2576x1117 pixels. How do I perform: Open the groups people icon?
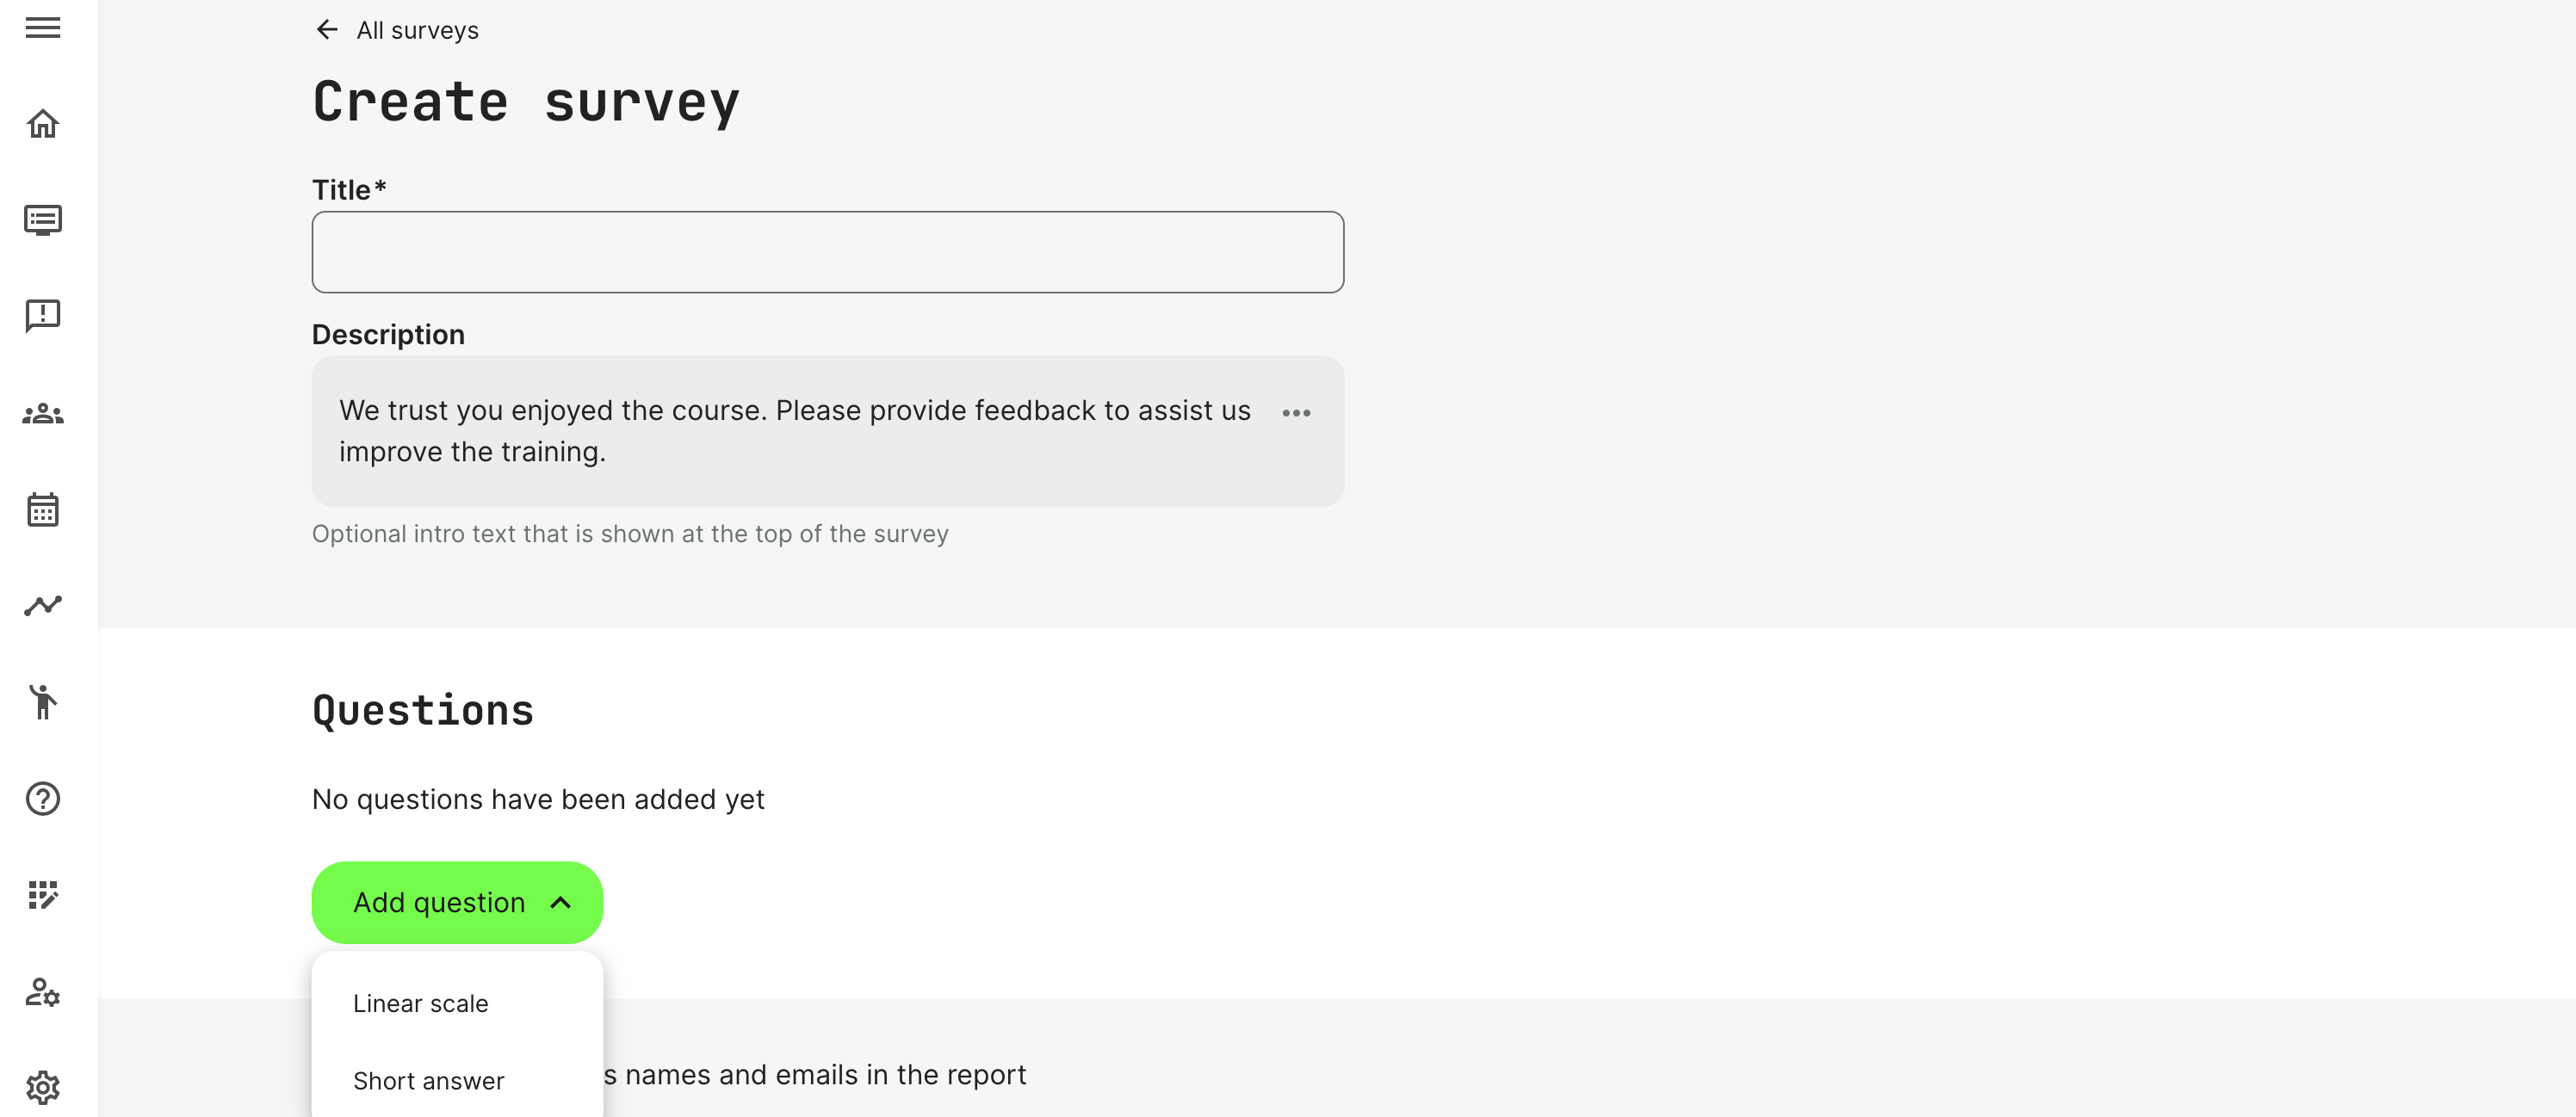43,412
